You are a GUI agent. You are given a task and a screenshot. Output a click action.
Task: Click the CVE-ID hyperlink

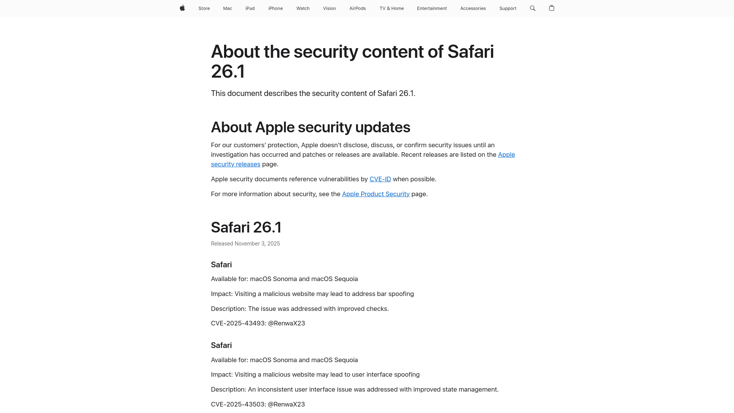(x=380, y=179)
